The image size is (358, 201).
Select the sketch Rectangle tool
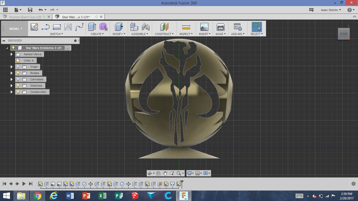[57, 27]
